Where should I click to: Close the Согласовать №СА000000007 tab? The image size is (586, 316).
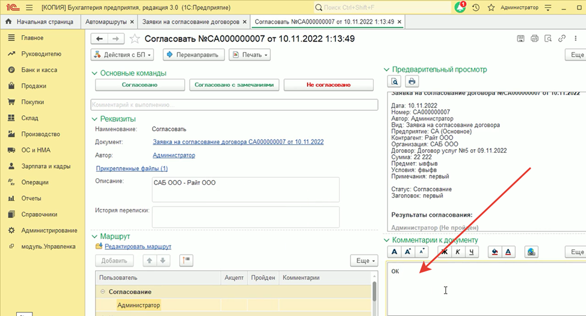(x=399, y=22)
